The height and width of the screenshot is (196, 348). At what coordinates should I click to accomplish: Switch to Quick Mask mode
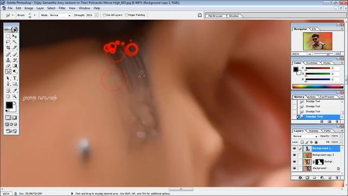tap(15, 118)
